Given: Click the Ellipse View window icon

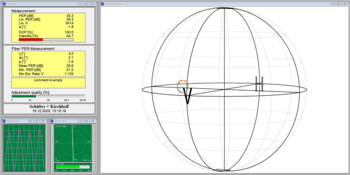Looking at the screenshot, I should coord(51,121).
